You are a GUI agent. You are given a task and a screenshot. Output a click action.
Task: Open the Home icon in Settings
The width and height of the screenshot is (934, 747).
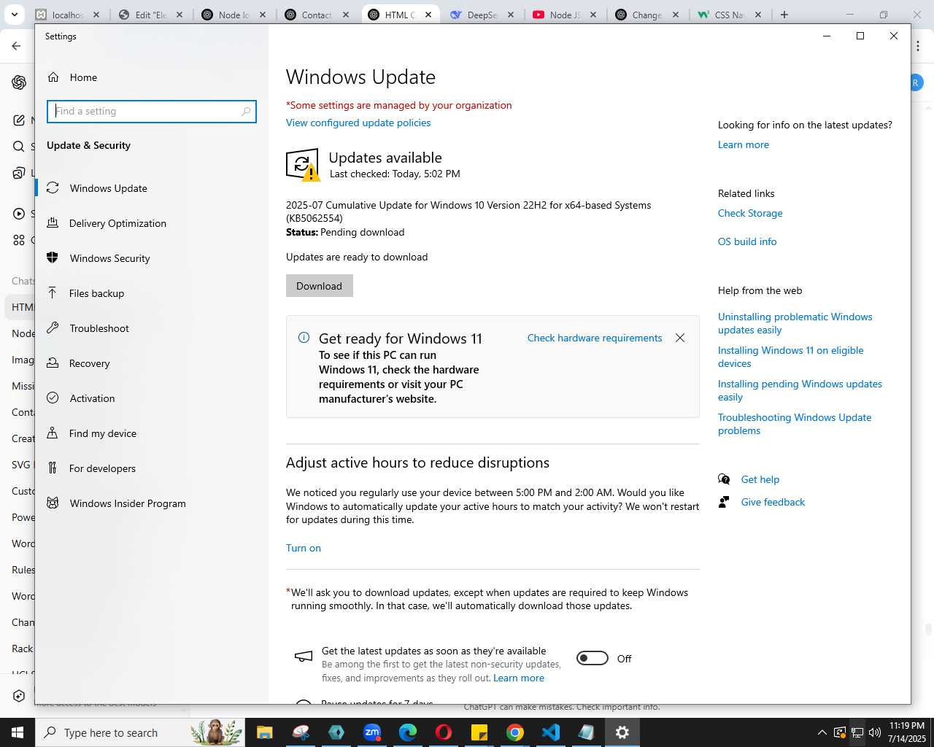[x=53, y=77]
